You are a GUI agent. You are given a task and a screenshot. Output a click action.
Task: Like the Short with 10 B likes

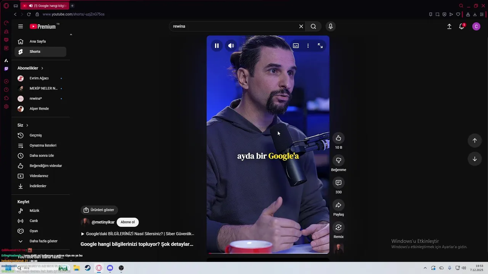[339, 138]
